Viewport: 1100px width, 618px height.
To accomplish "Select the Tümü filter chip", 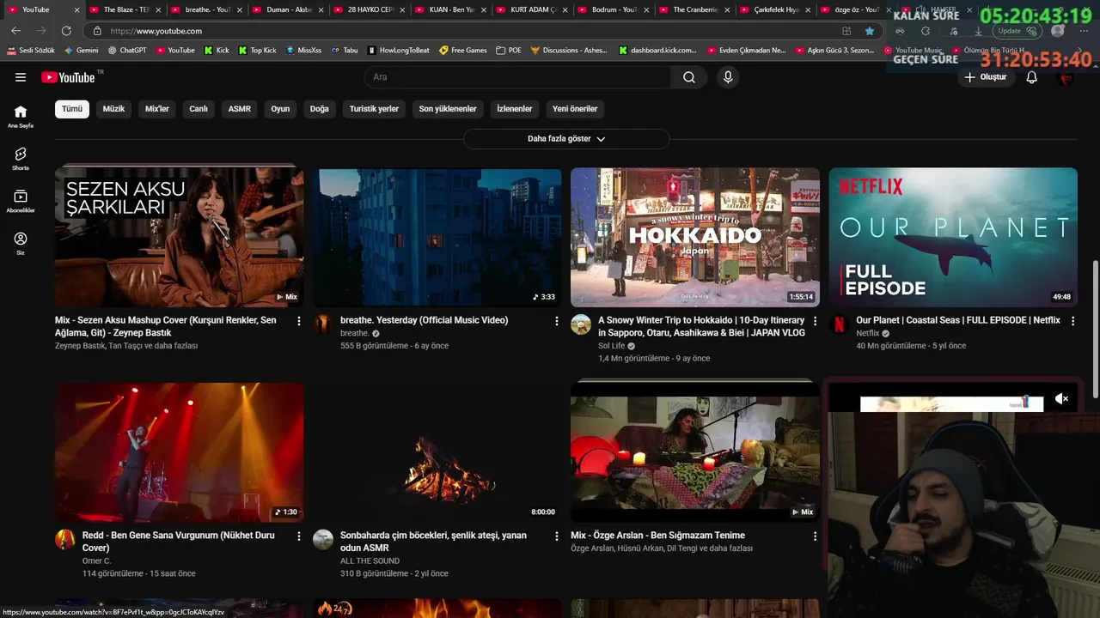I will pos(72,109).
